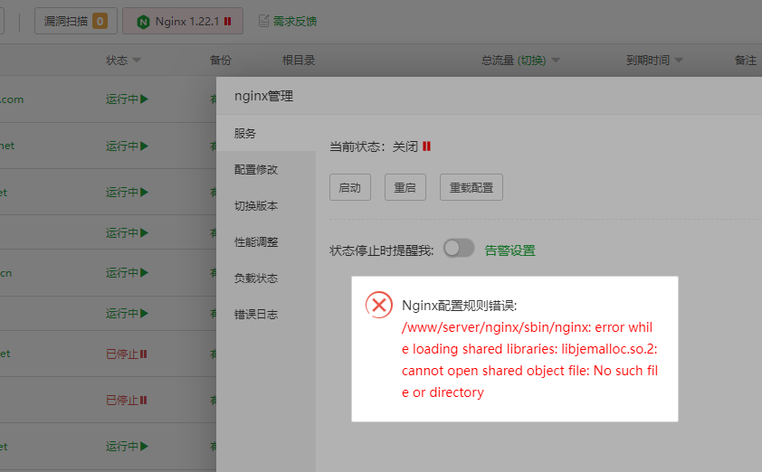The height and width of the screenshot is (472, 762).
Task: Click the 根目录 column header
Action: 299,61
